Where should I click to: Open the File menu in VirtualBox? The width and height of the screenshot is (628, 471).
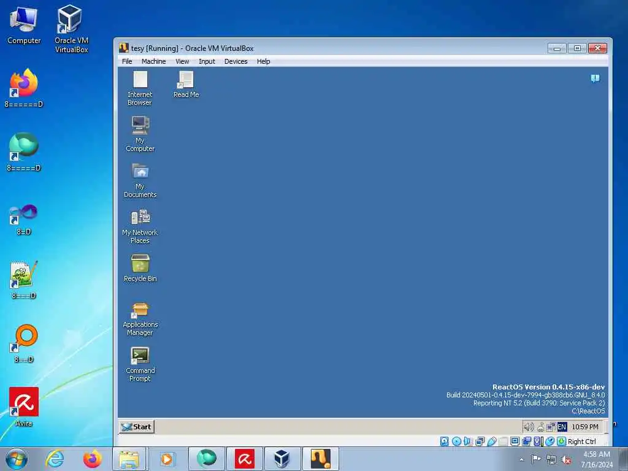127,61
